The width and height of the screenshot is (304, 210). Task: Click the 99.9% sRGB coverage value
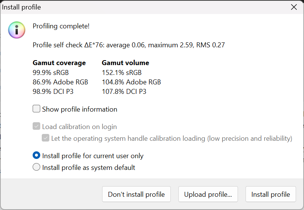(x=51, y=72)
